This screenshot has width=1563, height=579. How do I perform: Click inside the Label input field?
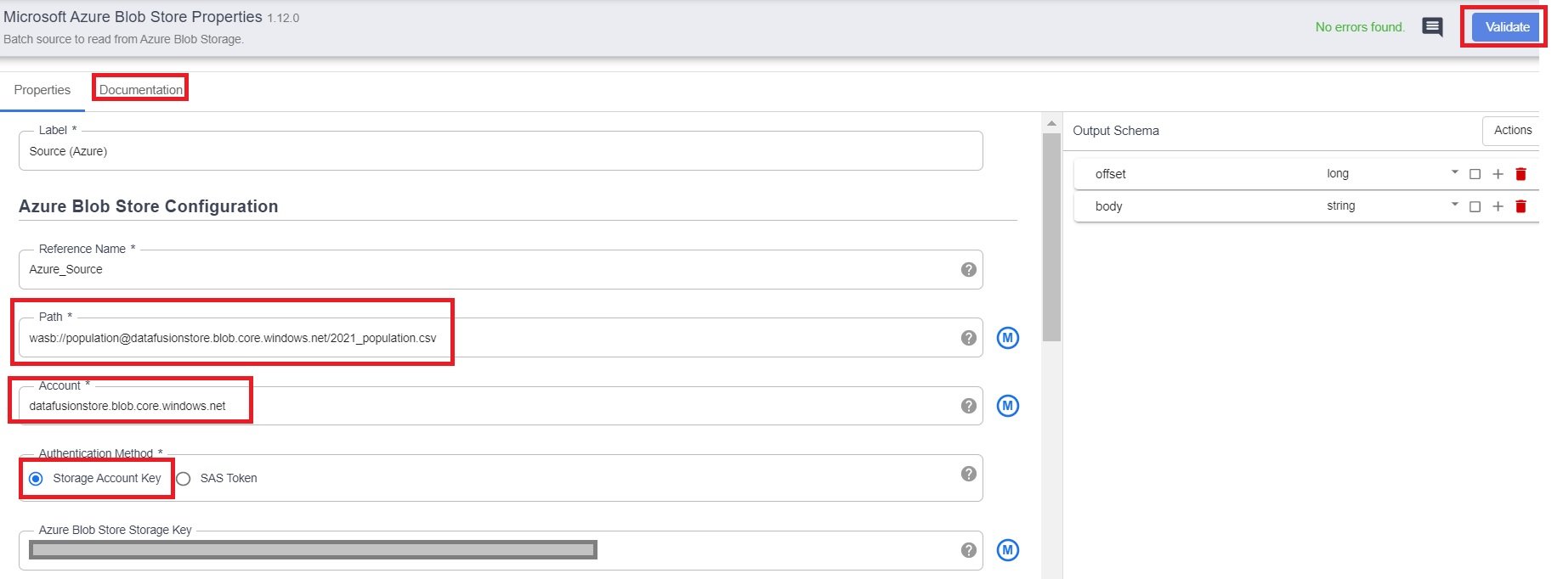[501, 150]
